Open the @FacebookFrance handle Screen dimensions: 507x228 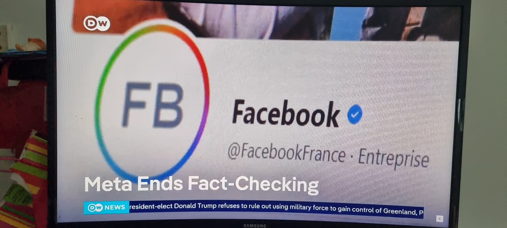tap(286, 152)
